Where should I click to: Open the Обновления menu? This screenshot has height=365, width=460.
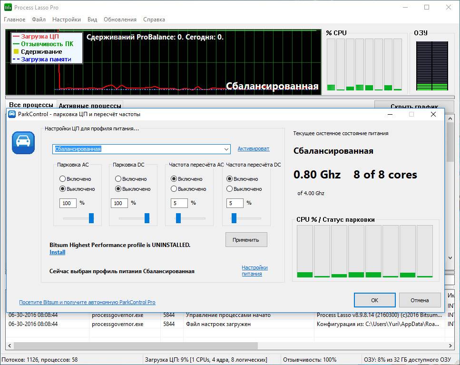click(x=120, y=20)
